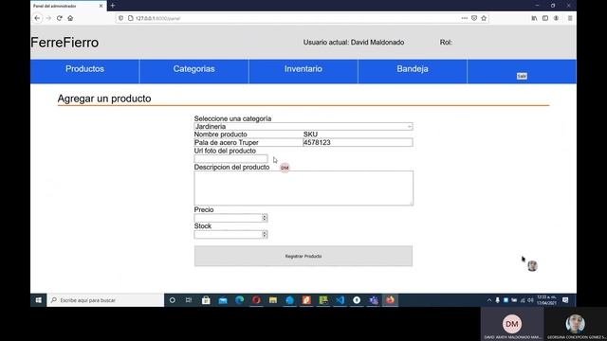Expand the Seleccione una categoria dropdown
This screenshot has width=607, height=341.
tap(303, 126)
